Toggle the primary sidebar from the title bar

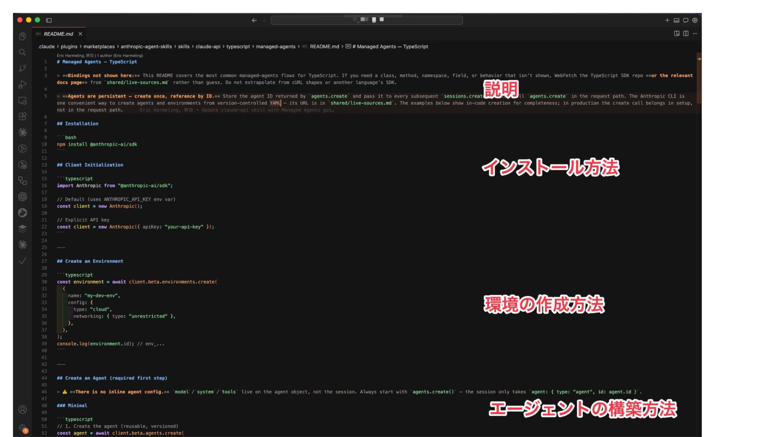(x=49, y=21)
